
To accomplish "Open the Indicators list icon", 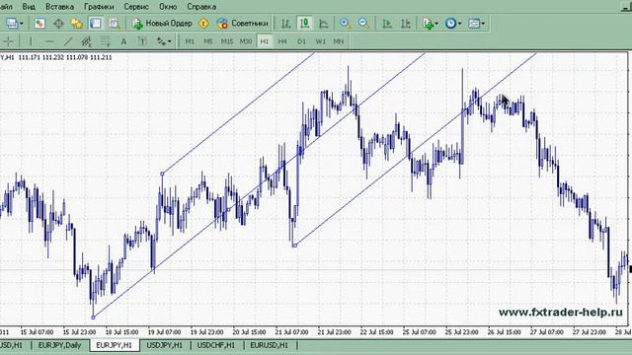I will point(428,24).
